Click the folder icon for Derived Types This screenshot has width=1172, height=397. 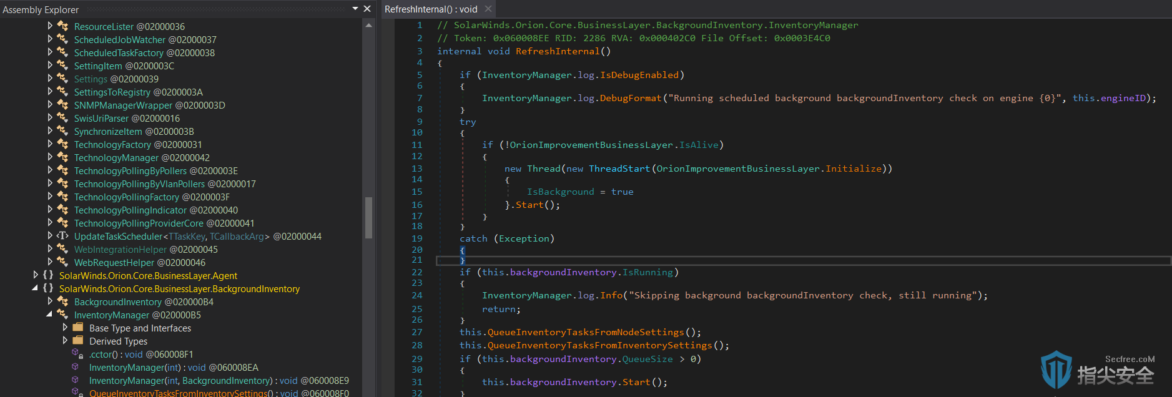pos(78,341)
